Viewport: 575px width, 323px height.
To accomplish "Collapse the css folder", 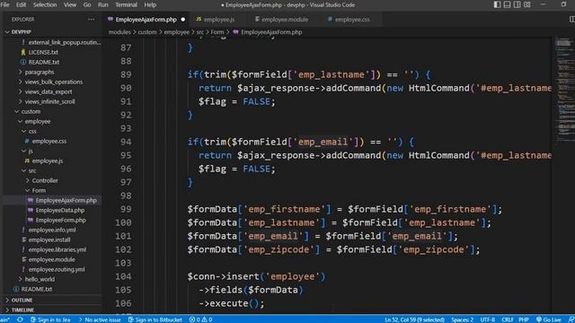I will 32,132.
